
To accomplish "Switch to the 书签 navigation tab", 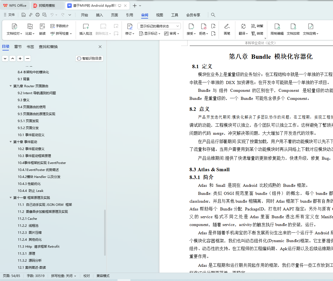I will tap(30, 47).
